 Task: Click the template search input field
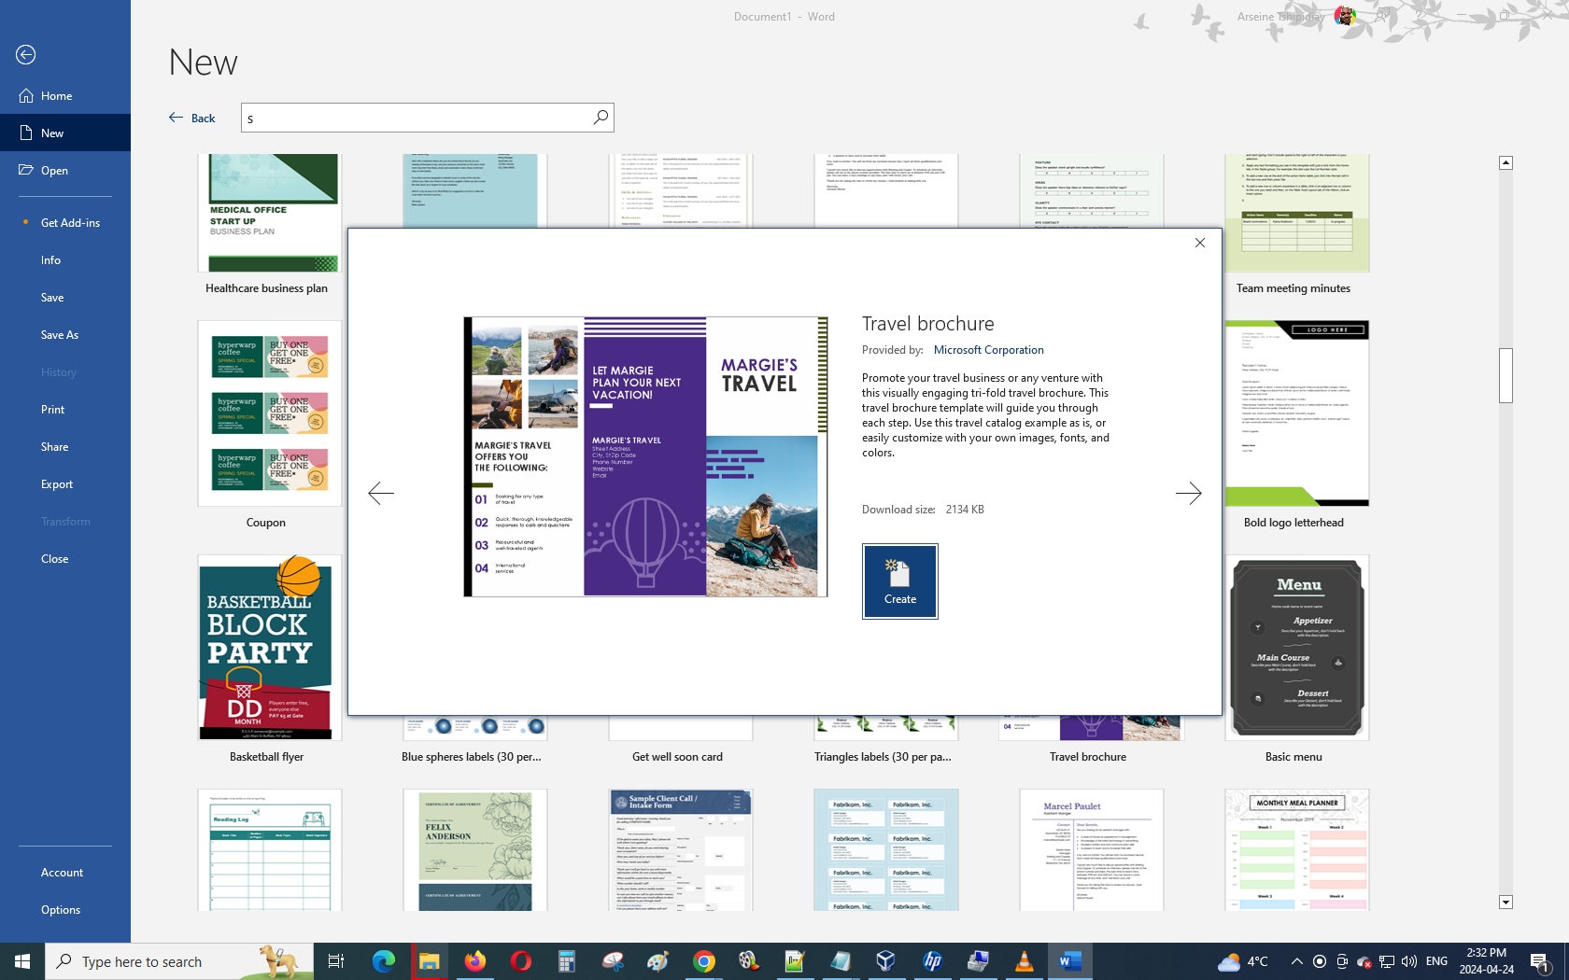(x=416, y=118)
